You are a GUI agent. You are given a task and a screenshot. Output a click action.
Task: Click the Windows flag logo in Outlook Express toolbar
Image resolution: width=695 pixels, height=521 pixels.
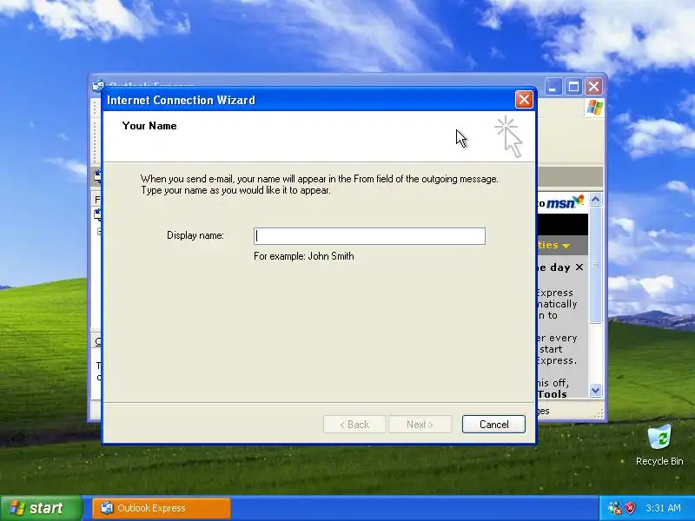click(x=594, y=108)
